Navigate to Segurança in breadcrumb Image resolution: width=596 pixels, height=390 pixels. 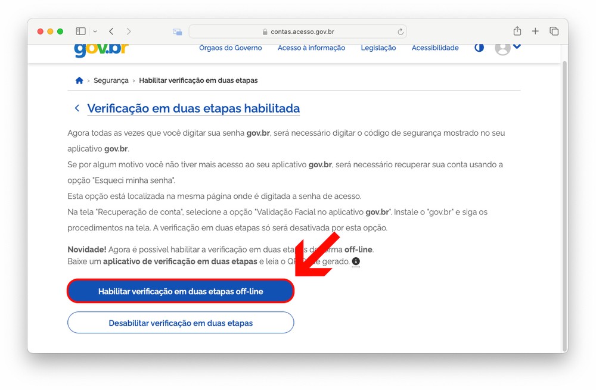[111, 80]
